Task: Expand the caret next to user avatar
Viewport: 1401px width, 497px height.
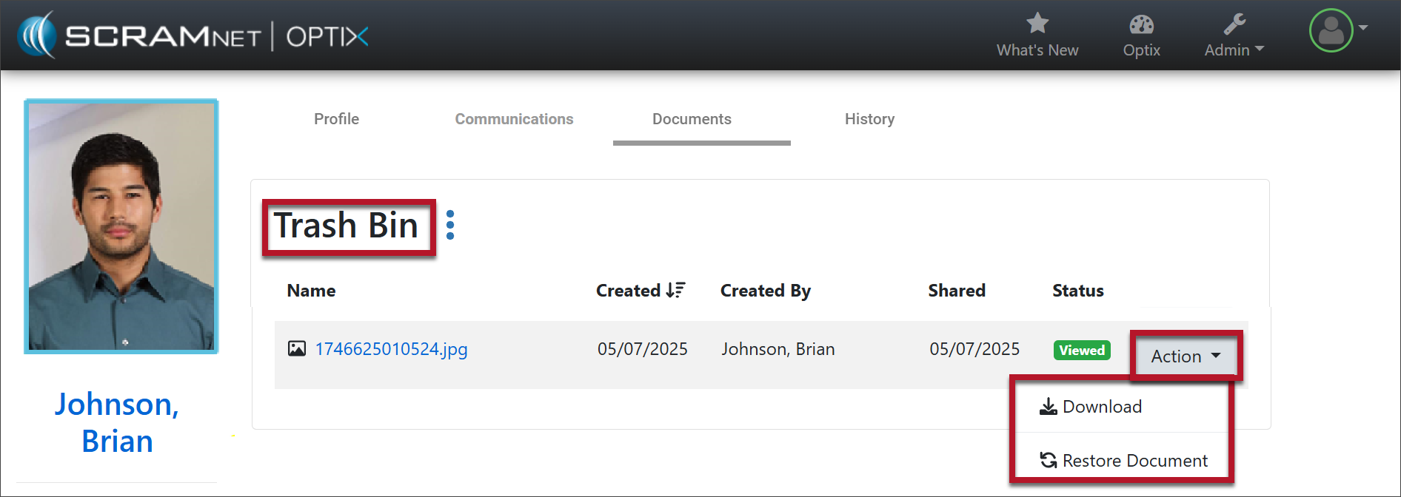Action: (x=1363, y=27)
